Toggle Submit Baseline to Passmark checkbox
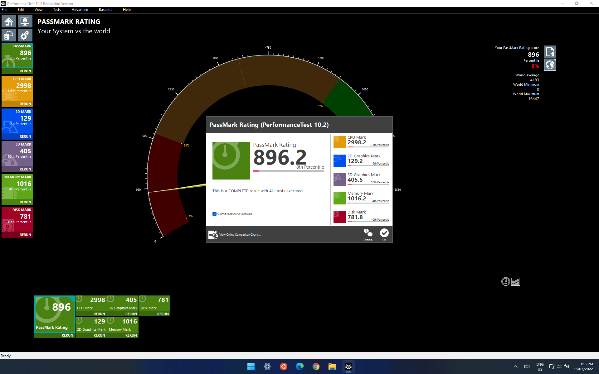The width and height of the screenshot is (599, 374). pyautogui.click(x=214, y=214)
